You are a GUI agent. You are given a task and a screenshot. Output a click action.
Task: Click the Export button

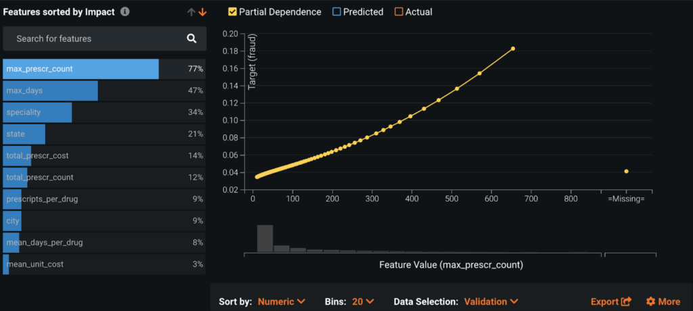[611, 302]
